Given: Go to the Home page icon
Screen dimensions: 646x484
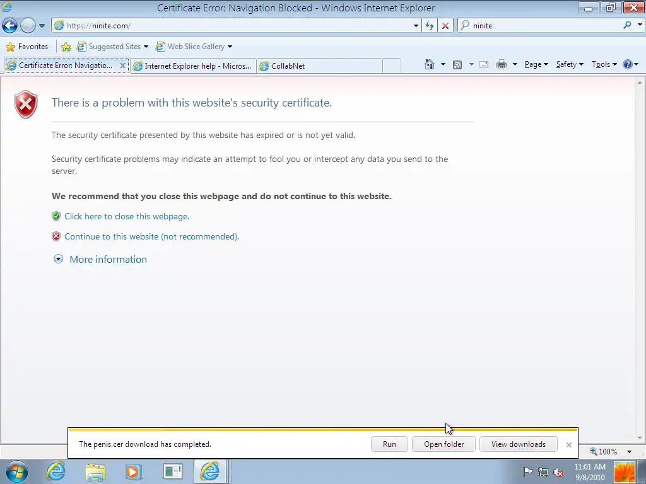Looking at the screenshot, I should click(429, 64).
